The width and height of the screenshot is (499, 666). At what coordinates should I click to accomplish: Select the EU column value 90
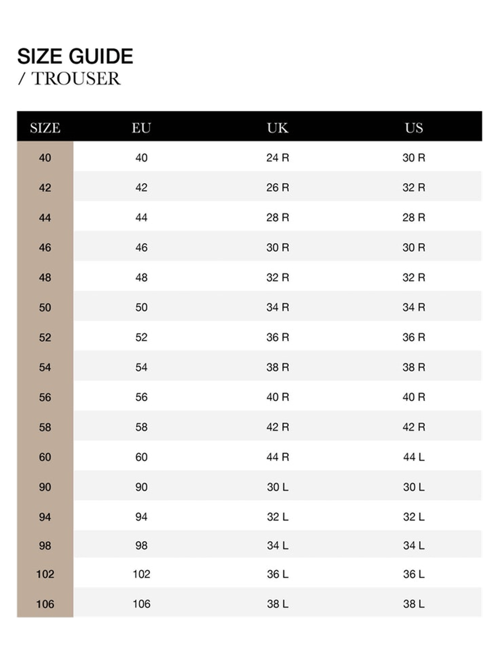pyautogui.click(x=141, y=487)
